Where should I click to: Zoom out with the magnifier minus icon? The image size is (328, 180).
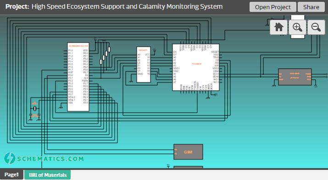click(x=316, y=27)
